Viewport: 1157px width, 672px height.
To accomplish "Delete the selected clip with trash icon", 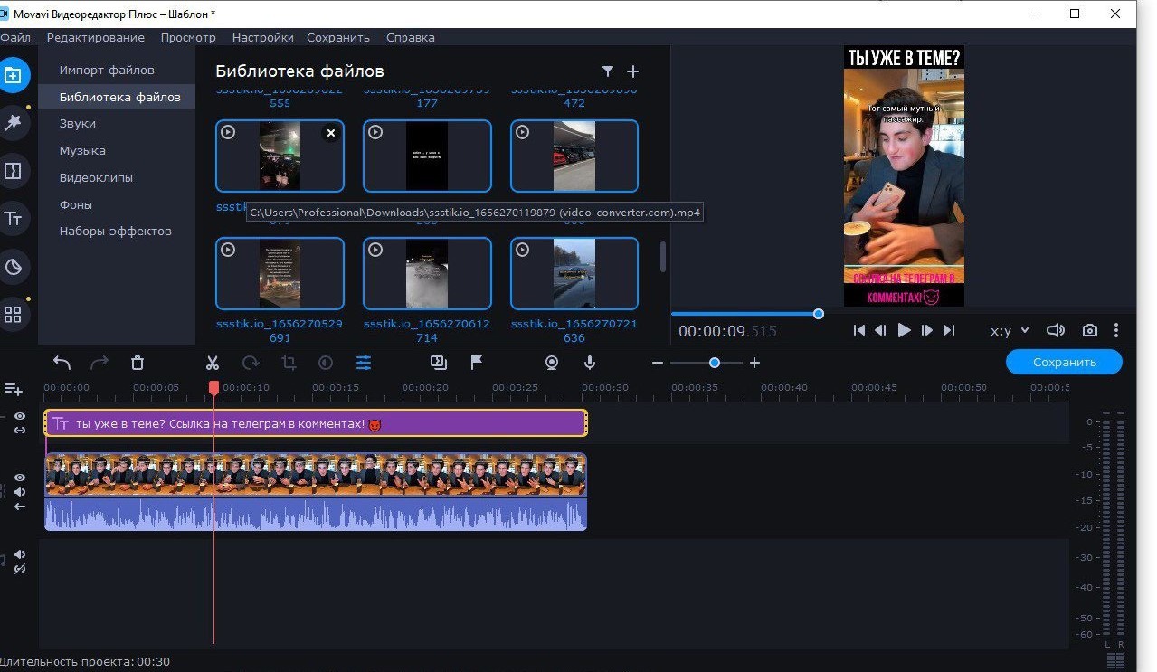I will tap(138, 363).
